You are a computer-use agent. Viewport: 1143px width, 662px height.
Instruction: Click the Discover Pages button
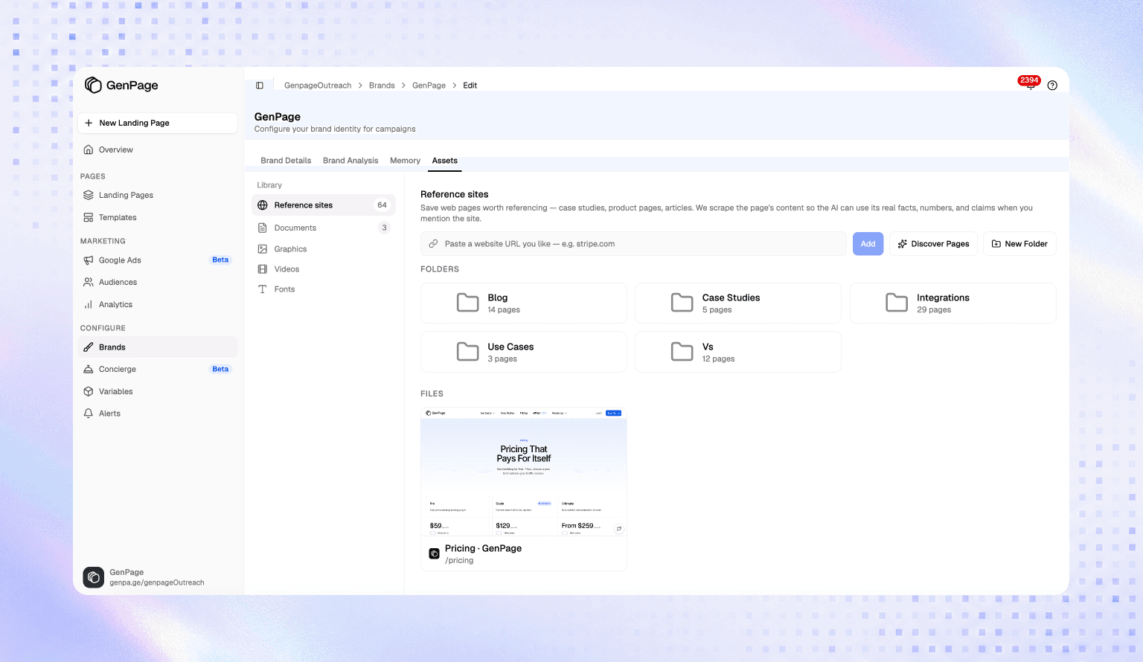click(x=934, y=244)
